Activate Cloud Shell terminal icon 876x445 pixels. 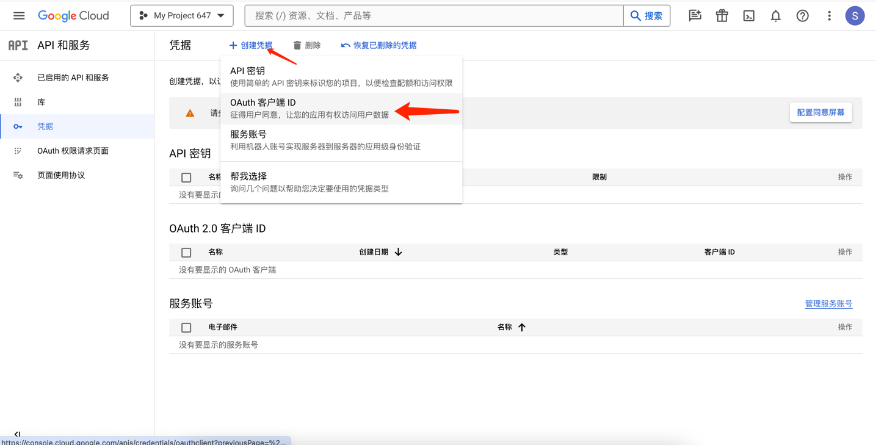(x=748, y=16)
